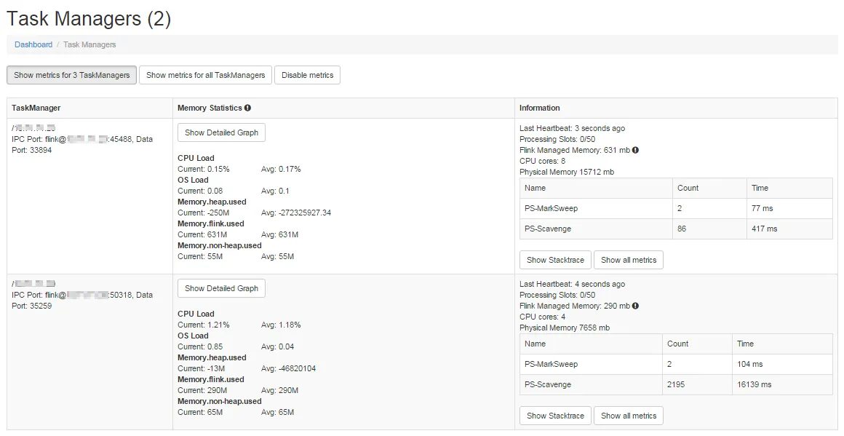Select Show metrics for 3 TaskManagers
The height and width of the screenshot is (436, 844).
(71, 75)
